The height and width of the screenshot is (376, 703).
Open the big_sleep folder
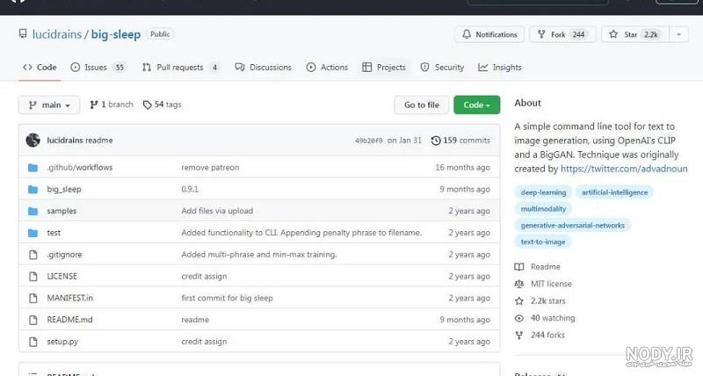click(x=64, y=189)
